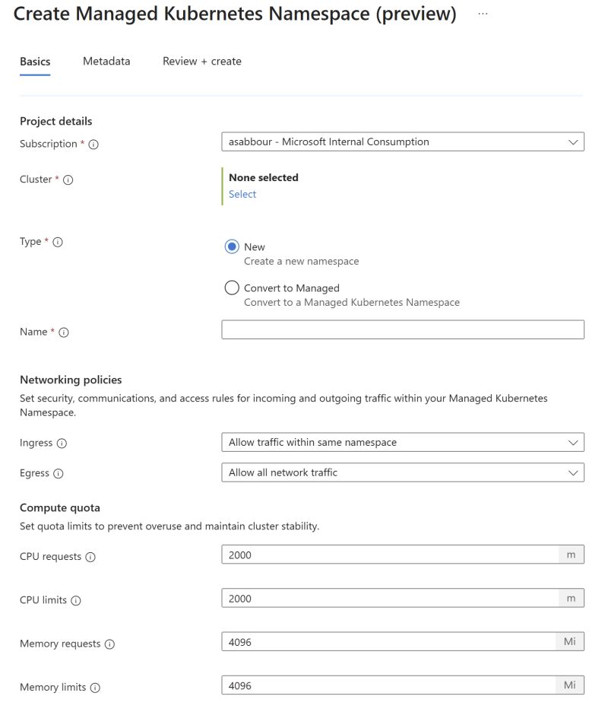Show the Egress info tooltip icon
Screen dimensions: 608x712
point(59,473)
